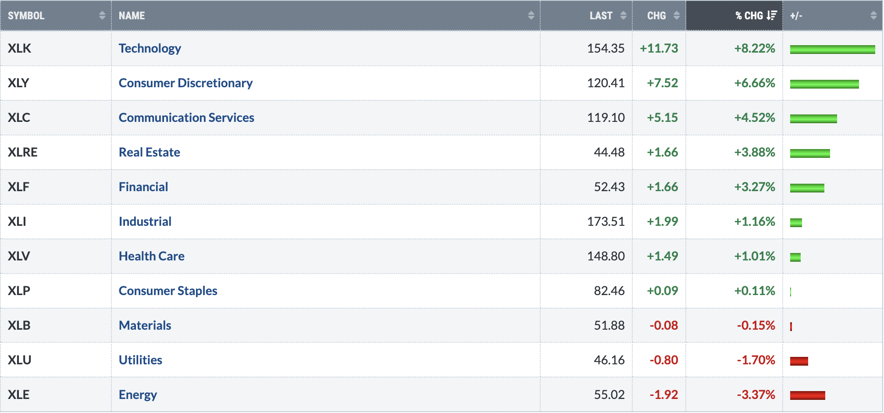Open the Communication Services link

(x=186, y=117)
